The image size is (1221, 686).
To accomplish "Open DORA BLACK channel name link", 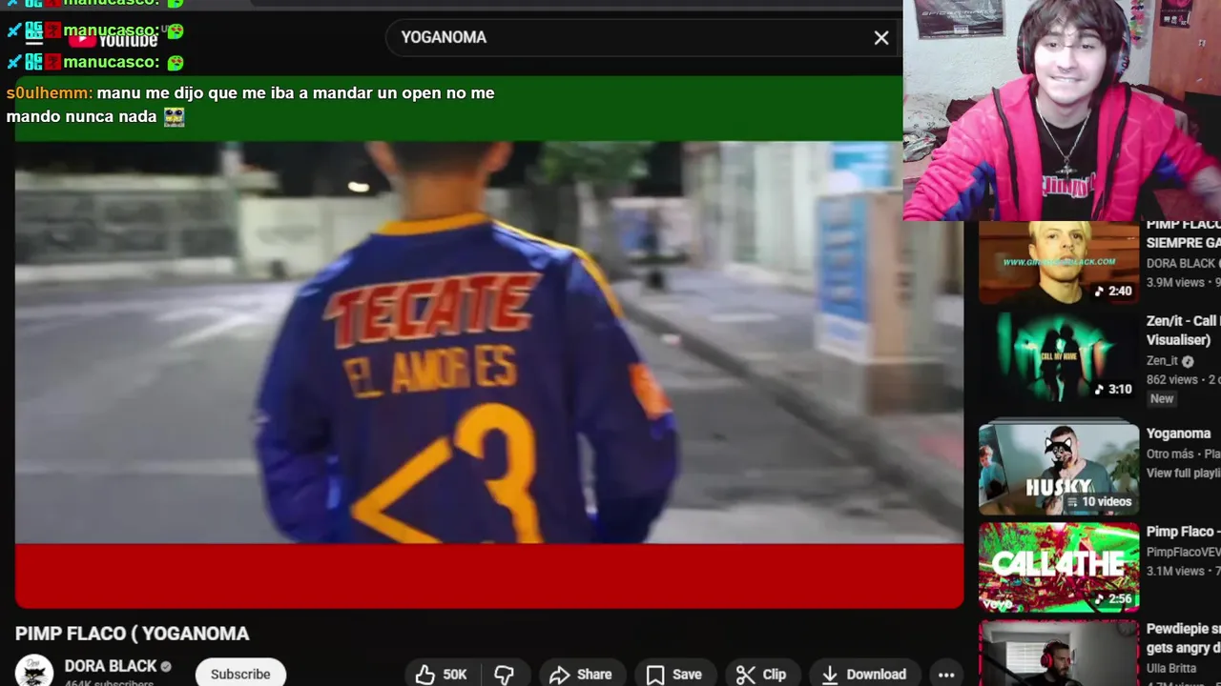I will tap(111, 666).
